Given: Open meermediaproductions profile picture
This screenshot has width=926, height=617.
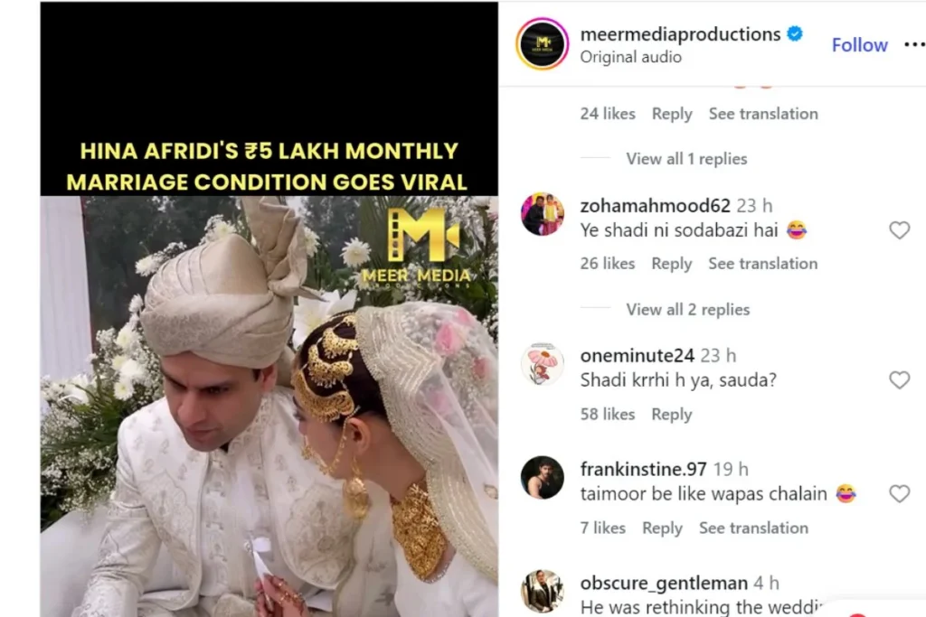Looking at the screenshot, I should pyautogui.click(x=543, y=43).
